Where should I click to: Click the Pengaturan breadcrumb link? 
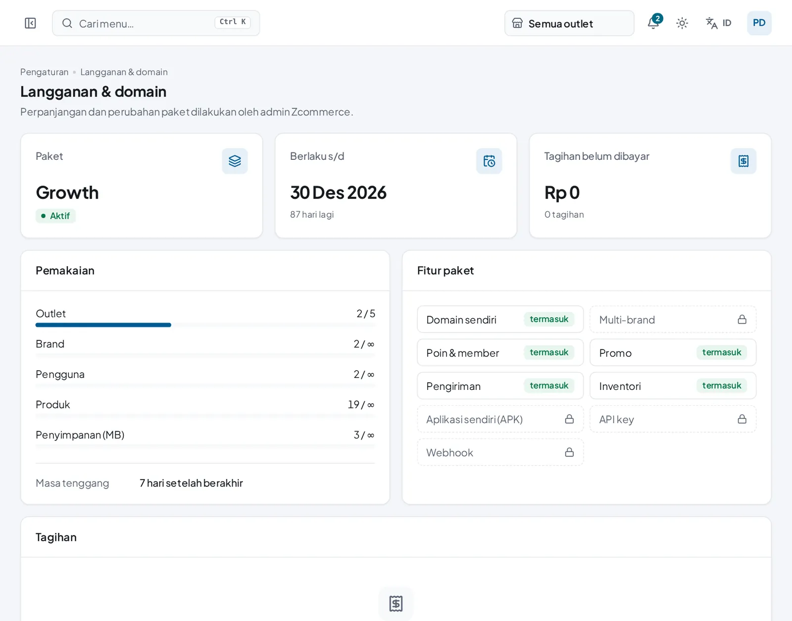click(x=45, y=72)
